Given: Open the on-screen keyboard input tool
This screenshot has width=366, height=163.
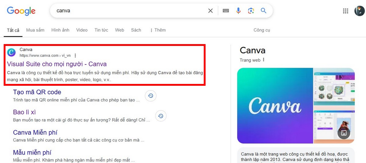Looking at the screenshot, I should coord(226,11).
